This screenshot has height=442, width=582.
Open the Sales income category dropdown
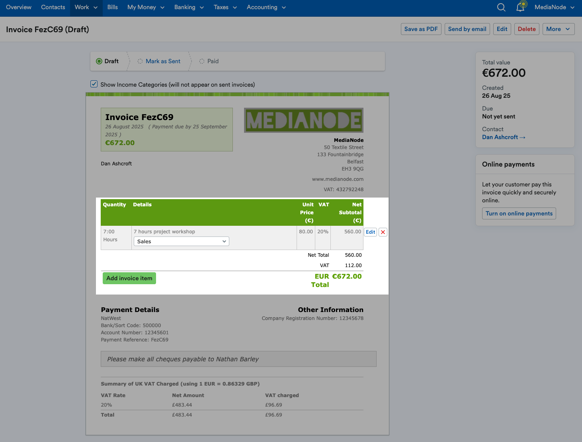click(182, 241)
